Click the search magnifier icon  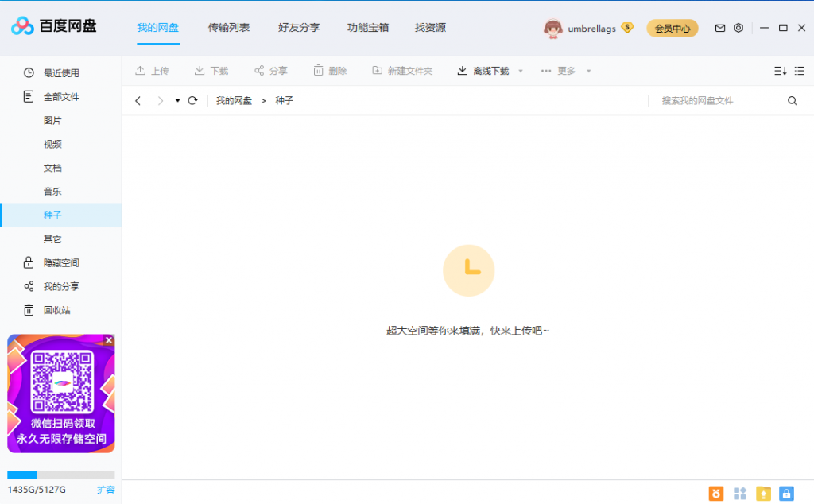(792, 101)
